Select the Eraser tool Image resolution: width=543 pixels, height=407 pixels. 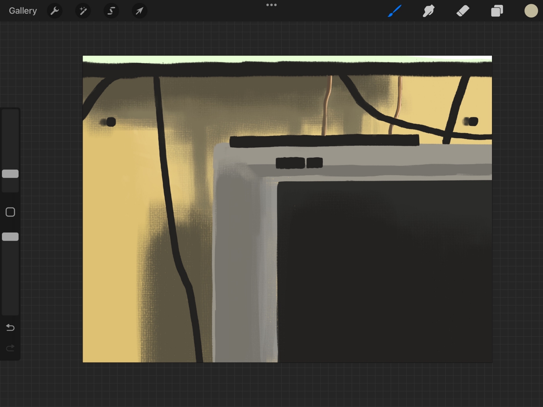(x=463, y=11)
